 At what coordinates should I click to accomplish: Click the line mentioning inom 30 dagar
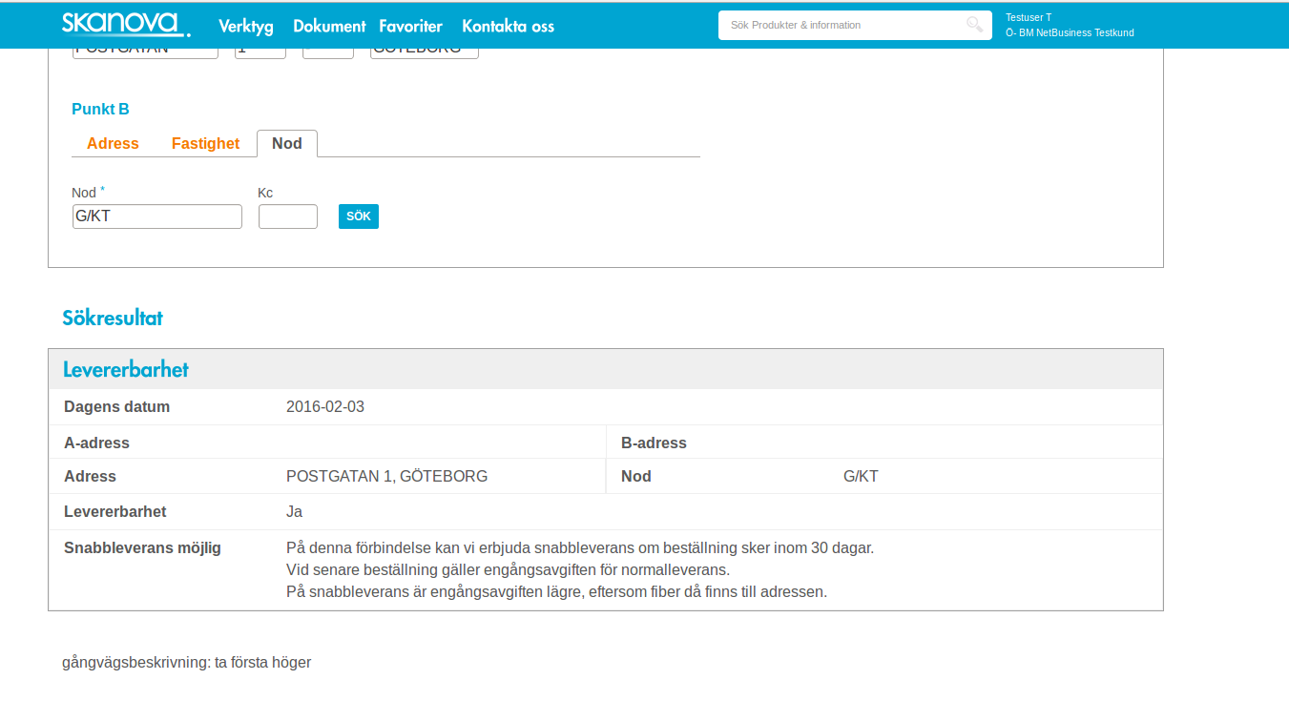click(580, 548)
